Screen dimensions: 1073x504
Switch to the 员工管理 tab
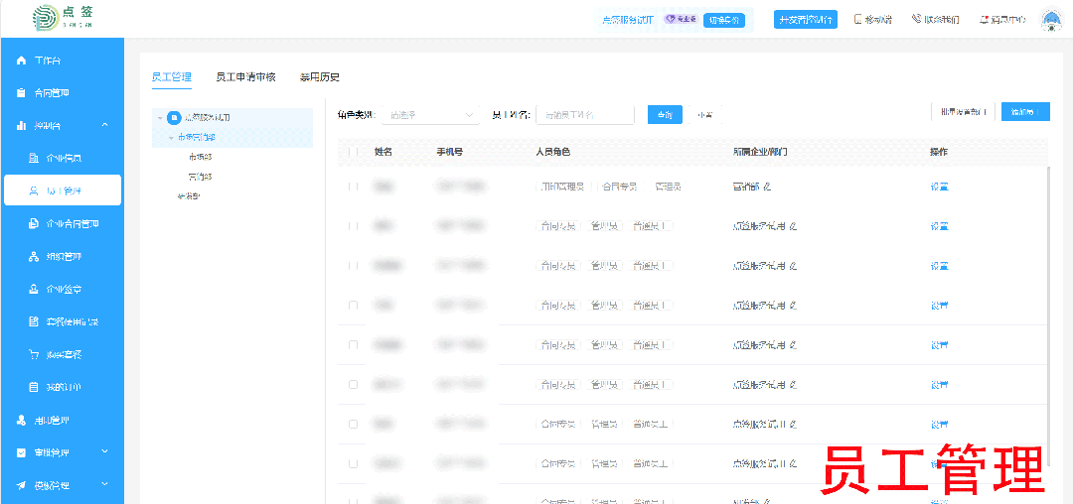pos(172,77)
